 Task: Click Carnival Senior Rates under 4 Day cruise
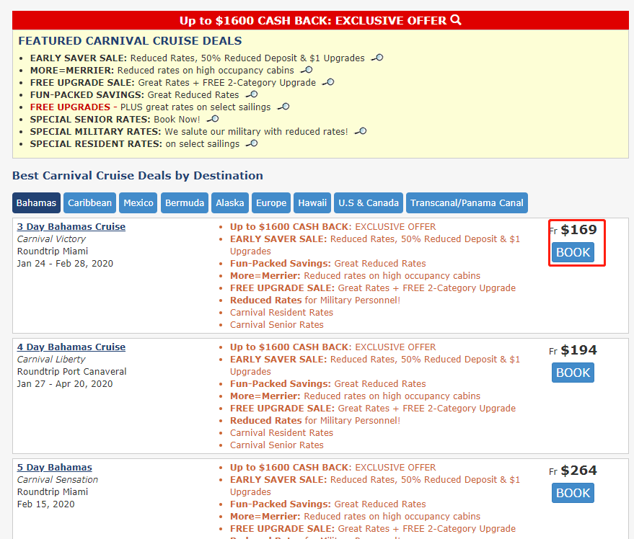pos(276,445)
